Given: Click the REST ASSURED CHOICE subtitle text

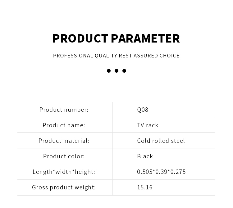Looking at the screenshot, I should (x=149, y=56).
